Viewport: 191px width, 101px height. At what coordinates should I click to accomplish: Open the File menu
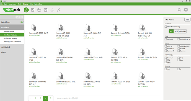coord(1,4)
